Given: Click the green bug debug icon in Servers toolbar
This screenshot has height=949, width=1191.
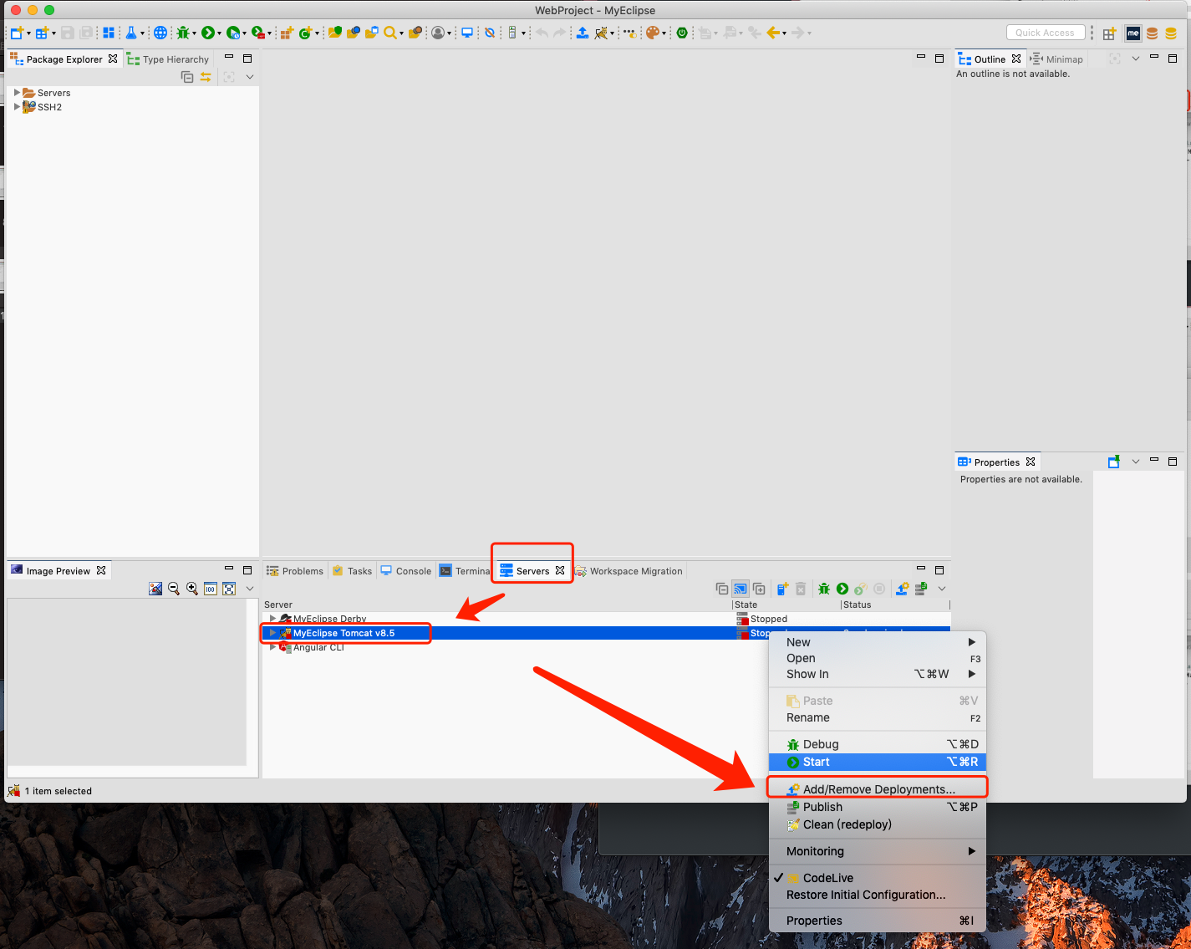Looking at the screenshot, I should click(x=824, y=589).
